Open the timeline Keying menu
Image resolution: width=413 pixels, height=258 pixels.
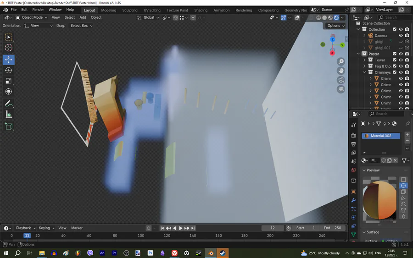coord(46,228)
